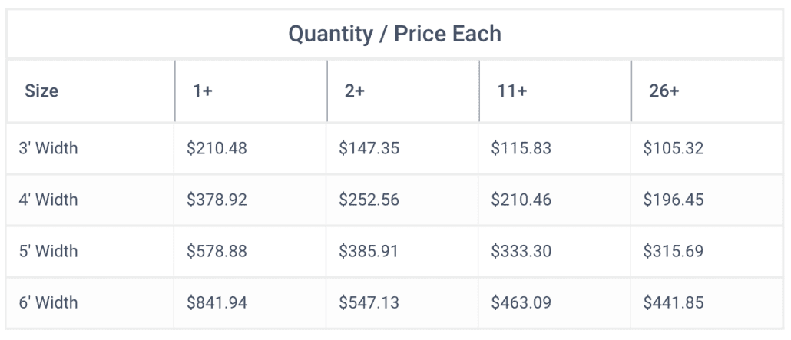Screen dimensions: 791x340
Task: Click the $378.92 price cell
Action: (217, 200)
